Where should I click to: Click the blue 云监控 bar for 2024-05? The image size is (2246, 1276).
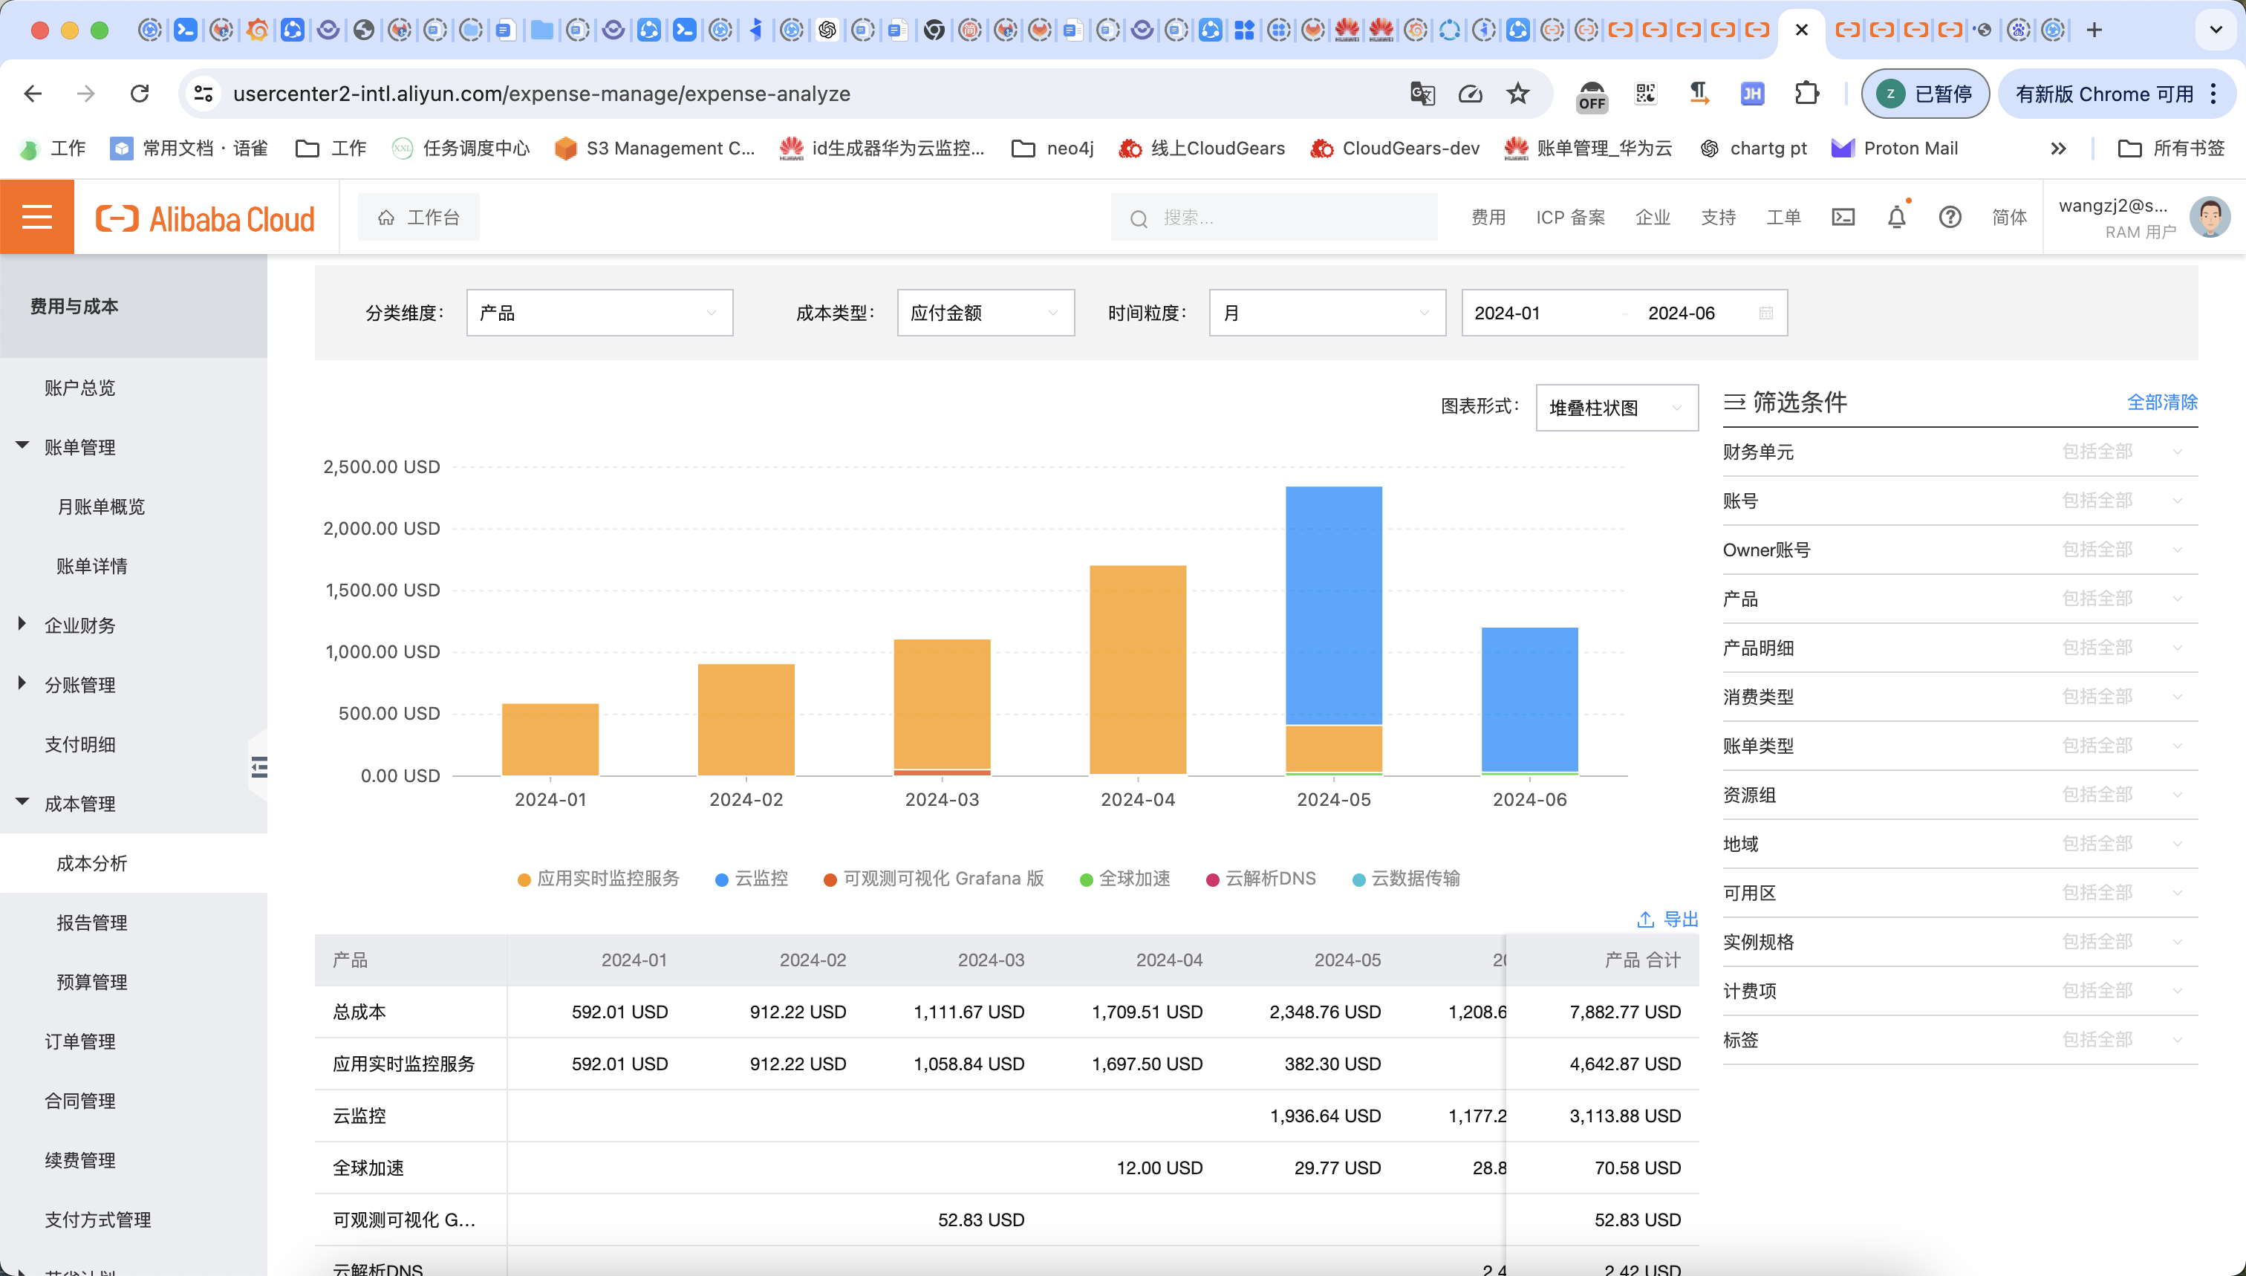coord(1334,605)
